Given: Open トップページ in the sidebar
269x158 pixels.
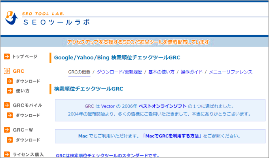Looking at the screenshot, I should pos(25,56).
